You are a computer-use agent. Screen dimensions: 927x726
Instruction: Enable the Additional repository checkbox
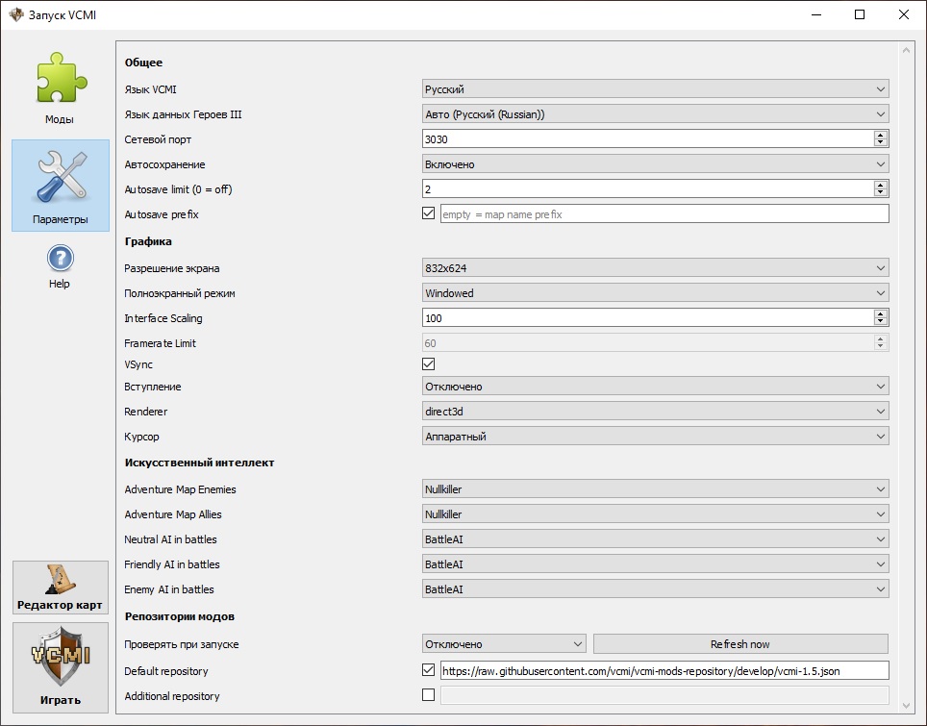pyautogui.click(x=429, y=695)
